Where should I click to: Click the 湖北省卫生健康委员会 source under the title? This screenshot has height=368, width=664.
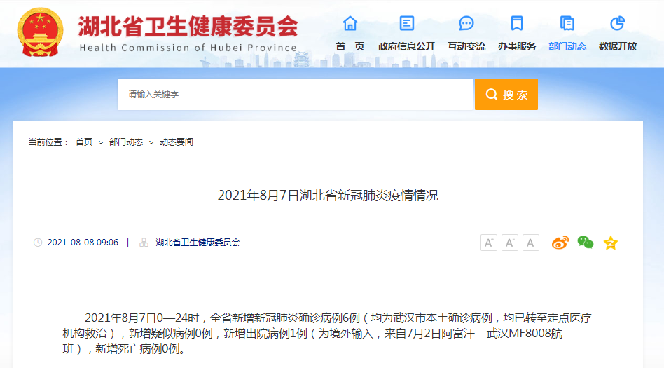[198, 243]
